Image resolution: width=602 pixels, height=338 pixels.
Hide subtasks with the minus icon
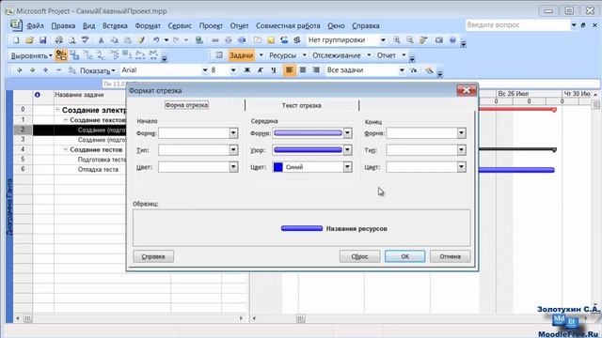58,70
